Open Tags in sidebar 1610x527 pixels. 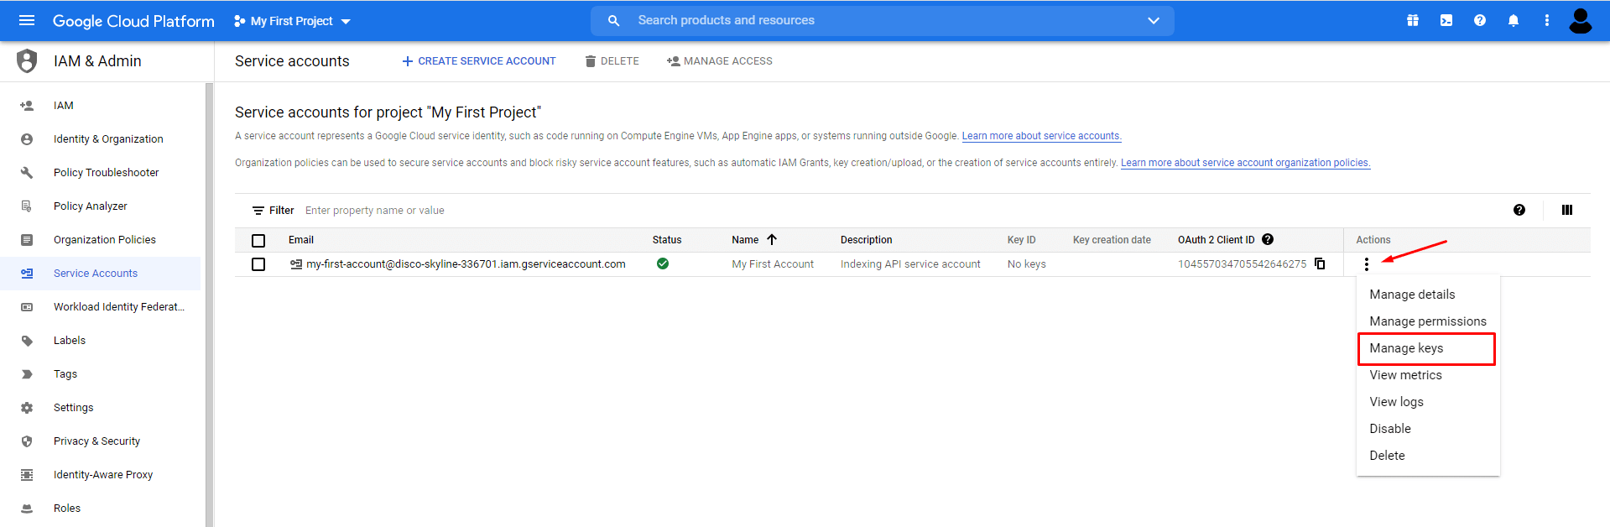pyautogui.click(x=101, y=374)
